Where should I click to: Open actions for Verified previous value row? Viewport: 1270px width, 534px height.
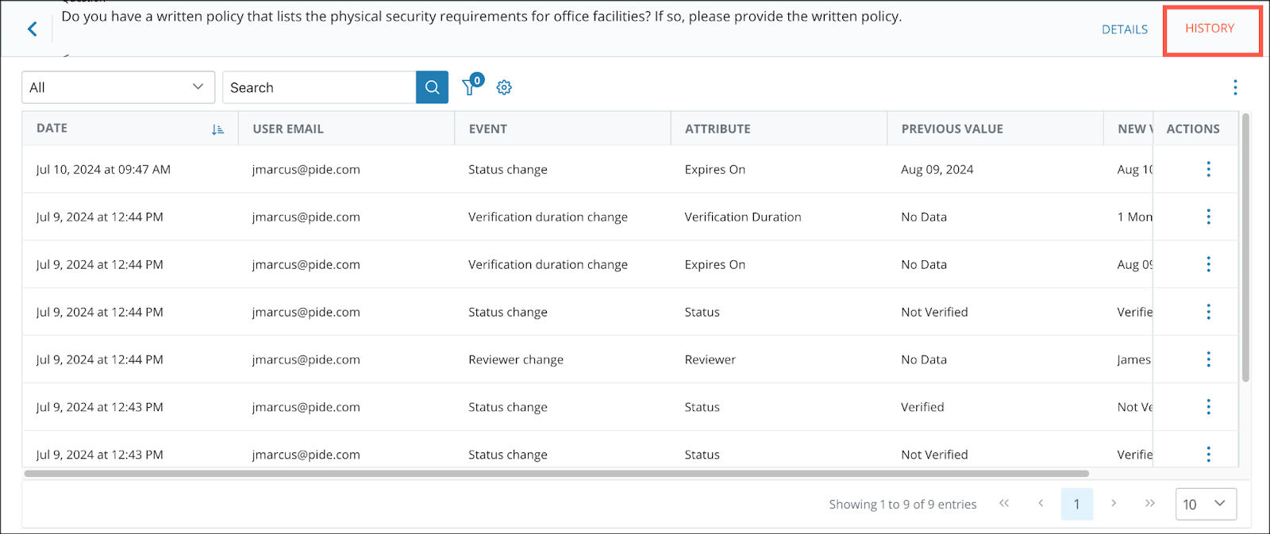[1208, 407]
